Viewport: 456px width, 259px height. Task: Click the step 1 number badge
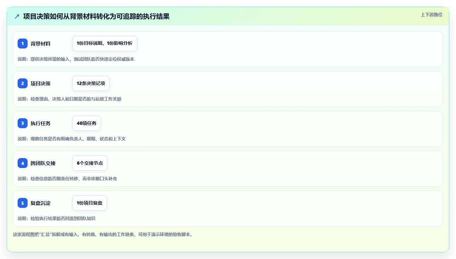[x=23, y=43]
